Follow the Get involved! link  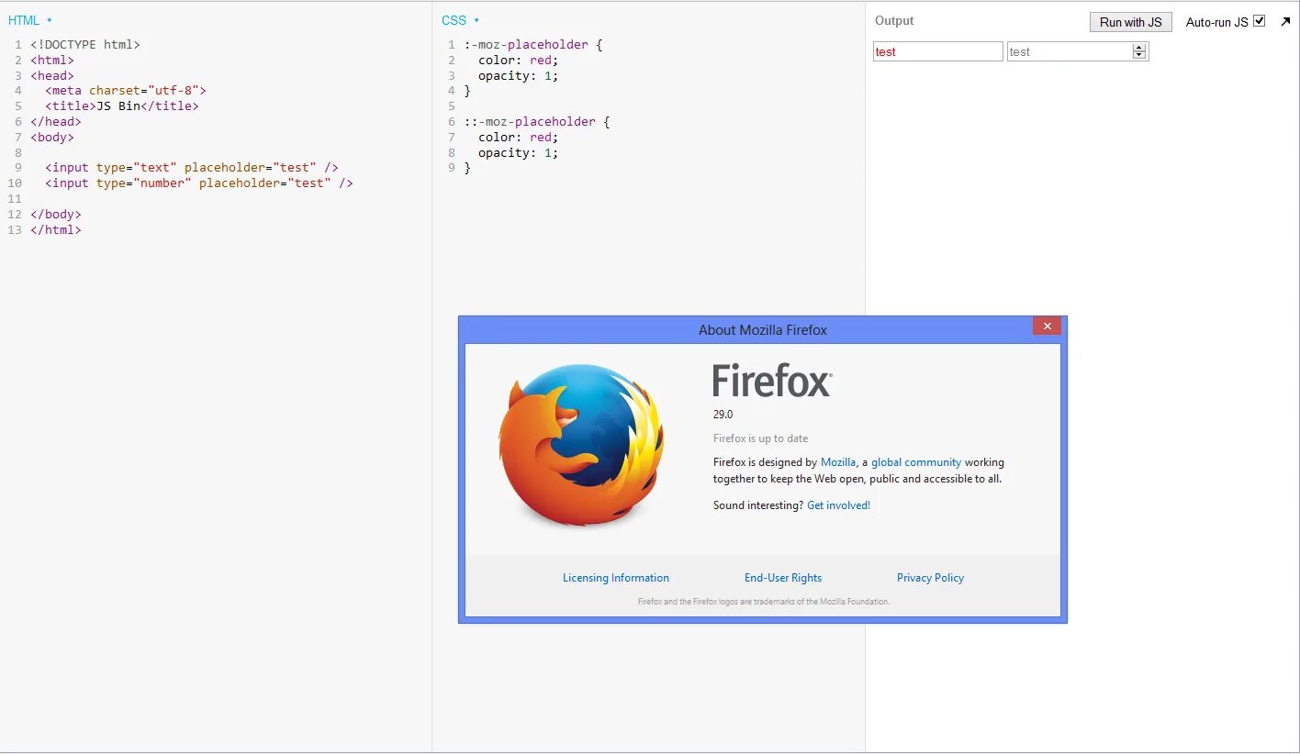838,505
